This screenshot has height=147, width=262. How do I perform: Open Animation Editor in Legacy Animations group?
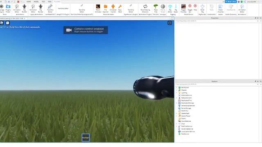coord(33,9)
